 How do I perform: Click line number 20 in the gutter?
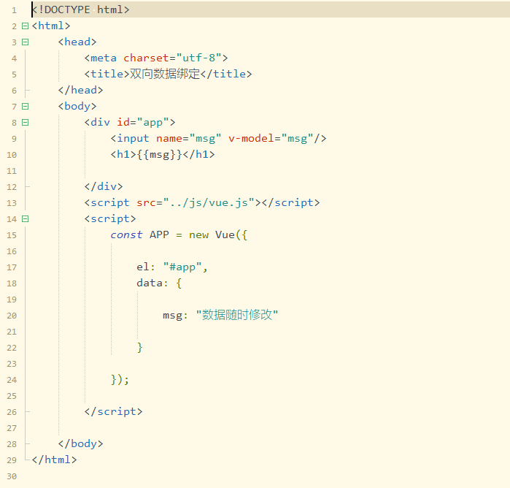12,316
